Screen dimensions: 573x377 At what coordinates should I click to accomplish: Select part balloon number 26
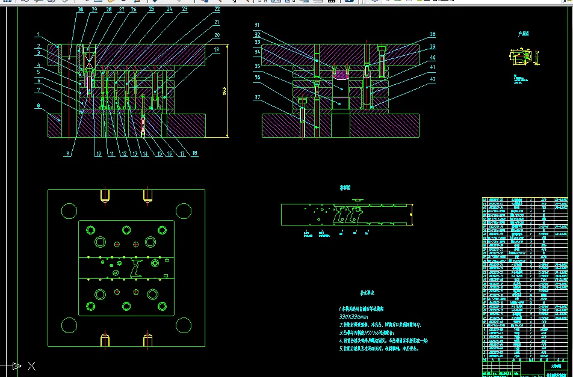click(134, 10)
